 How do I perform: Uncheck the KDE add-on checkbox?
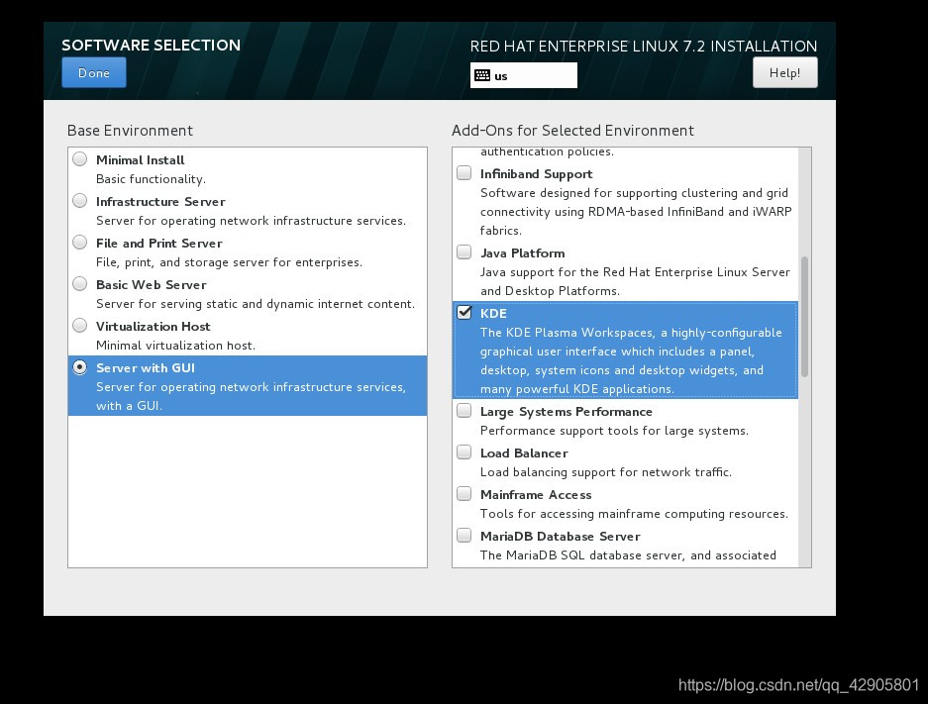pos(464,312)
